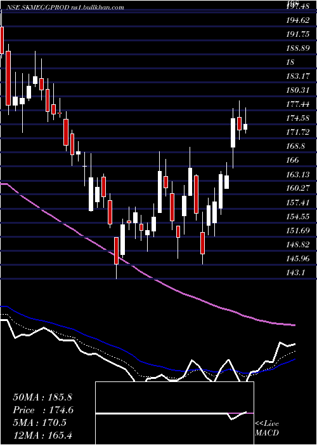Click the 50MA : 185.8 readout
The height and width of the screenshot is (445, 317).
[x=43, y=397]
